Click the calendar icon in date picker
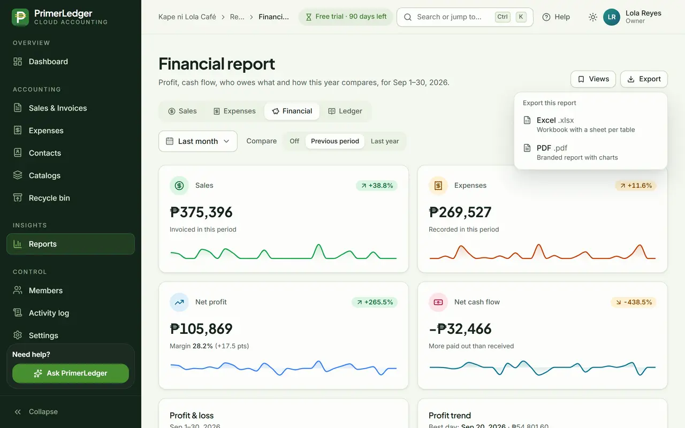Screen dimensions: 685x428 [170, 141]
